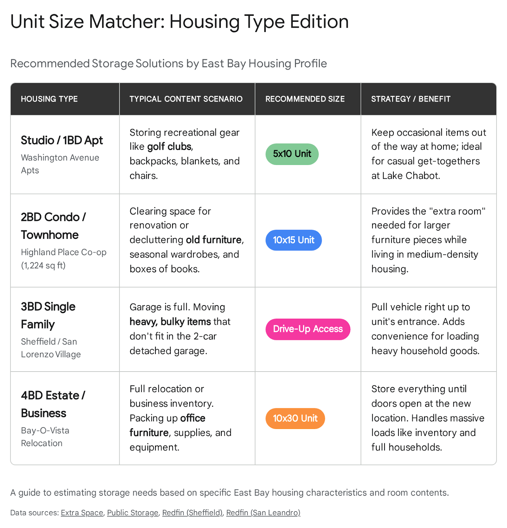
Task: Click the green 5x10 Unit badge
Action: (292, 154)
